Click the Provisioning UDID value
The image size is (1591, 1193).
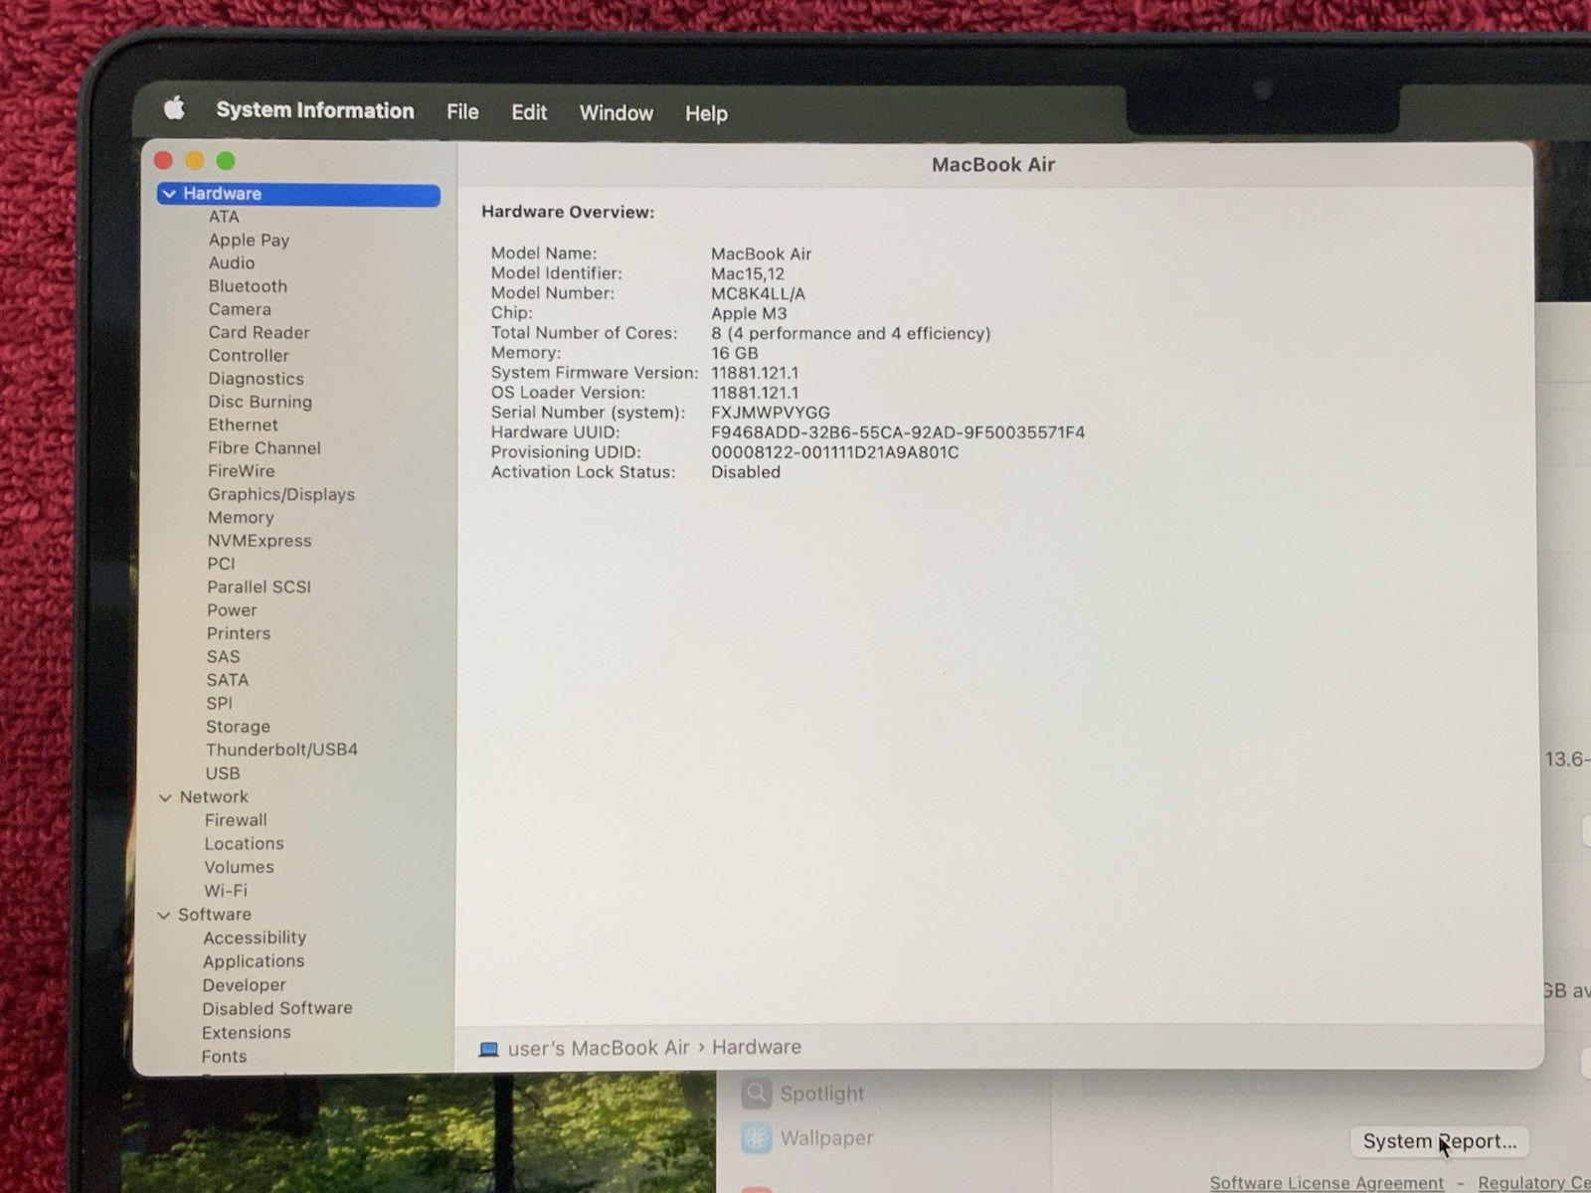pyautogui.click(x=835, y=452)
